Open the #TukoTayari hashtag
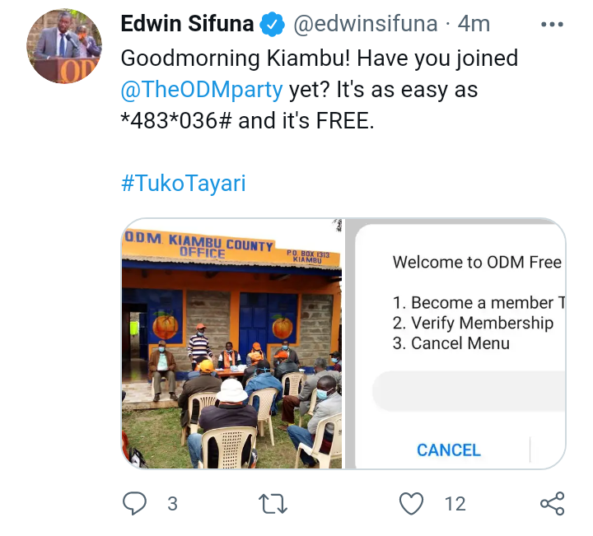593x536 pixels. coord(184,184)
